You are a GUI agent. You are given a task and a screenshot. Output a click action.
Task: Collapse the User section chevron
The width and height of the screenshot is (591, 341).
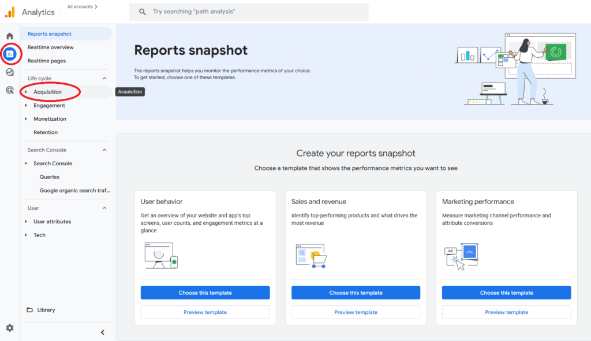pyautogui.click(x=104, y=208)
